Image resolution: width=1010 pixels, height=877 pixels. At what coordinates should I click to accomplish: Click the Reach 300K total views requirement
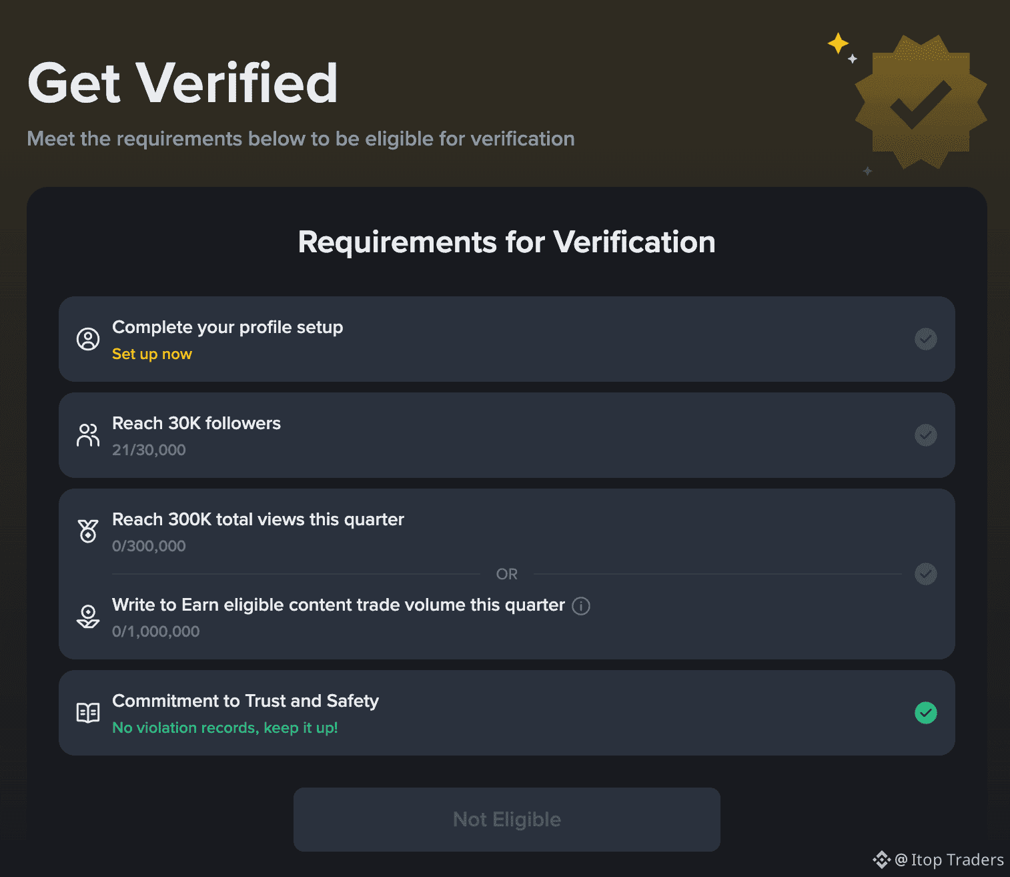point(258,519)
